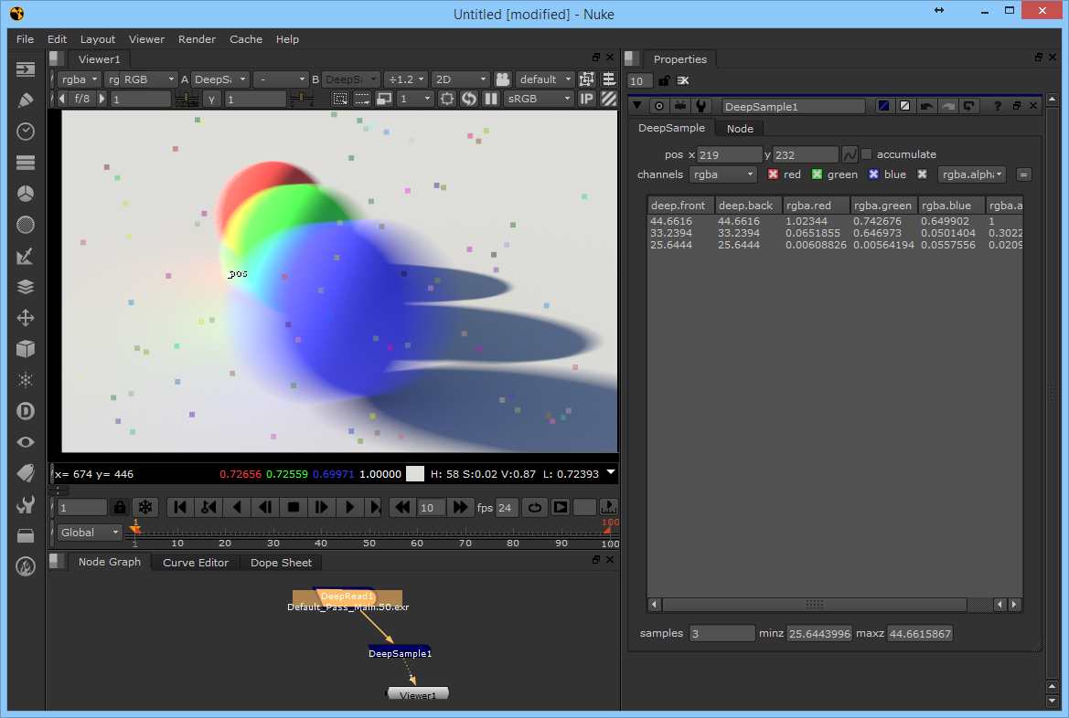Jump to the first frame
The height and width of the screenshot is (718, 1069).
point(180,507)
